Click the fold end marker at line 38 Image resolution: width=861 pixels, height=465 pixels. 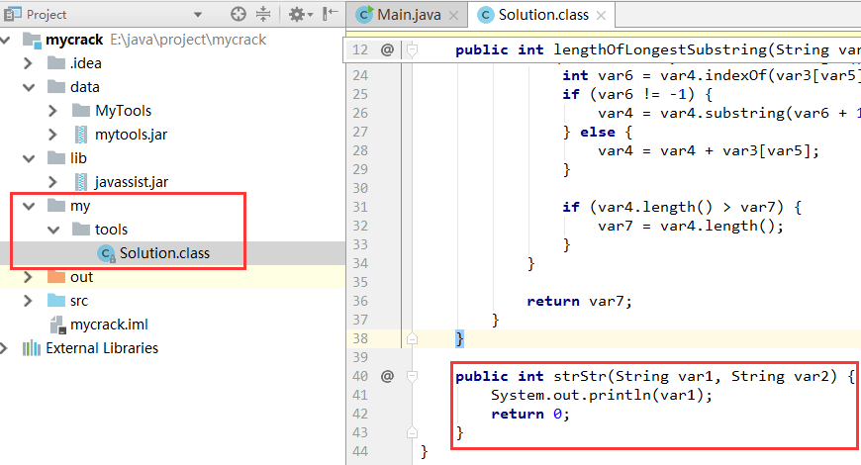(412, 338)
